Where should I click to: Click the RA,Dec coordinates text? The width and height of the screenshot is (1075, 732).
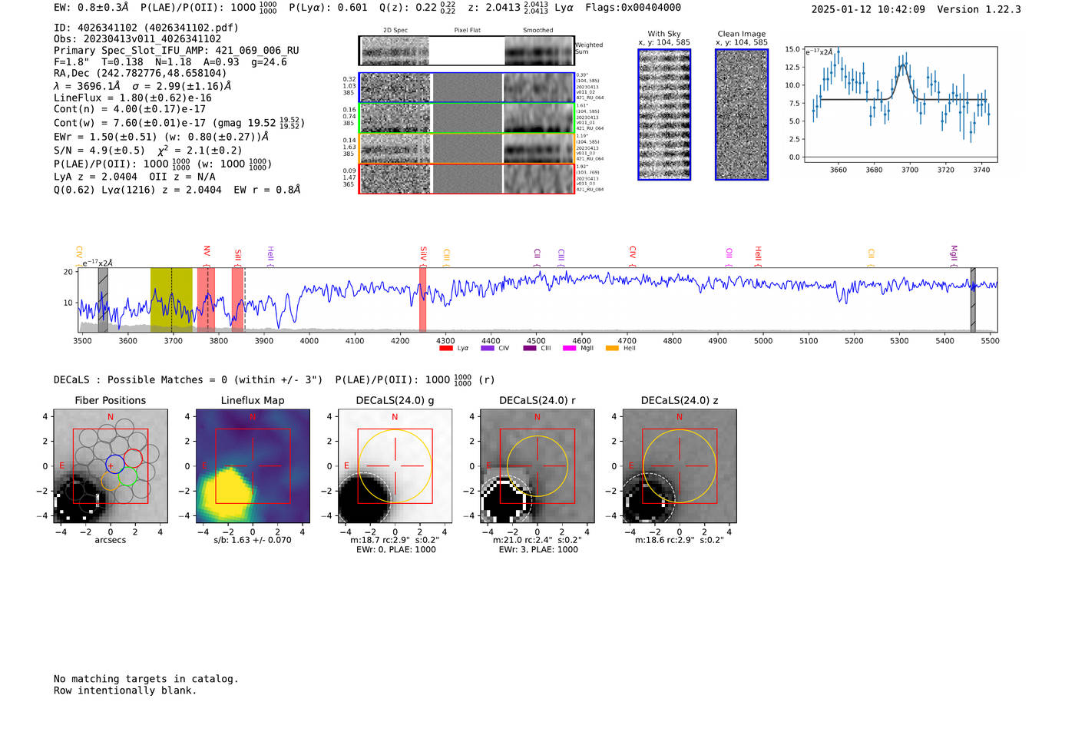point(140,74)
